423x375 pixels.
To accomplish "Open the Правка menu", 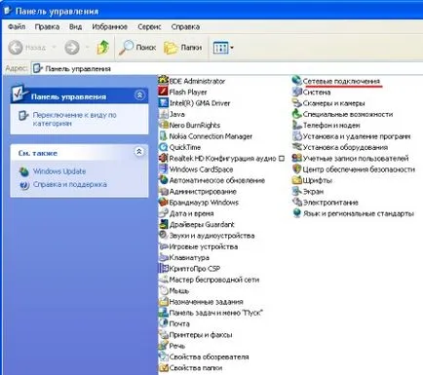I will click(x=47, y=26).
